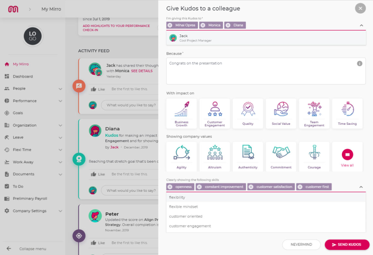The height and width of the screenshot is (255, 373).
Task: Open Dashboard from the sidebar
Action: click(23, 76)
